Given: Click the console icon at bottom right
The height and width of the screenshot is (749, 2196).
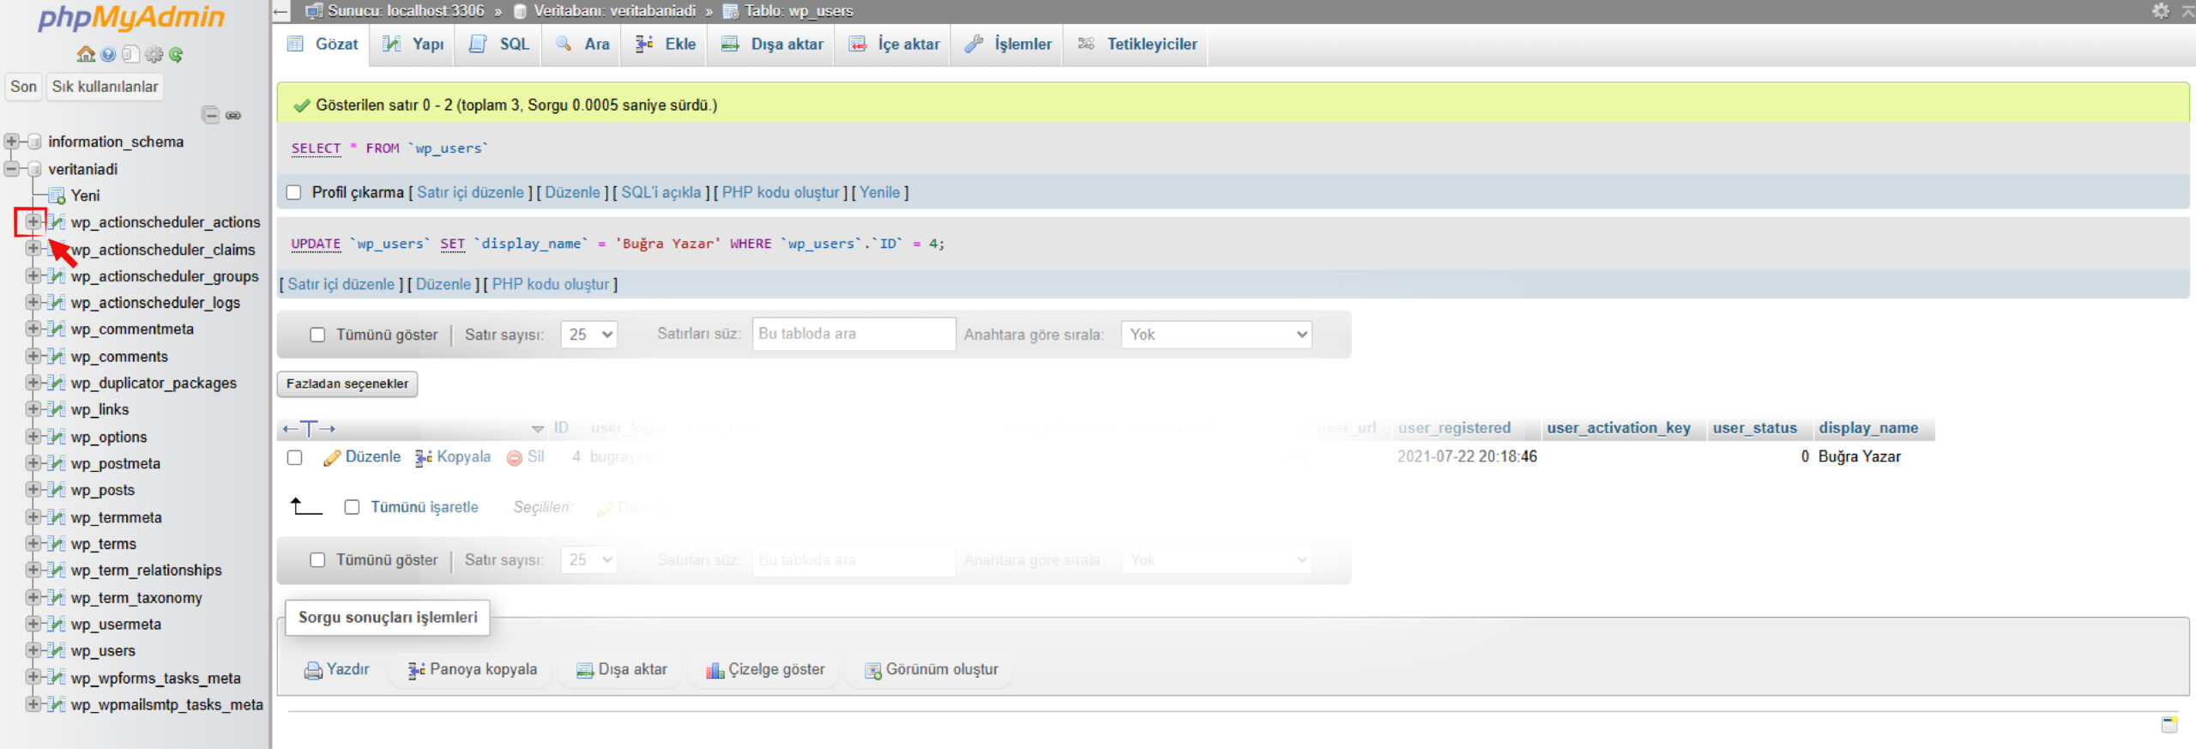Looking at the screenshot, I should click(2169, 724).
